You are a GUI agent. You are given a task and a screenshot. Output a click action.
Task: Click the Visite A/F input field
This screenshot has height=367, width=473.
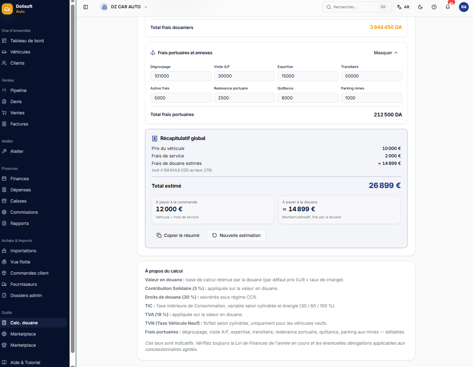(244, 76)
